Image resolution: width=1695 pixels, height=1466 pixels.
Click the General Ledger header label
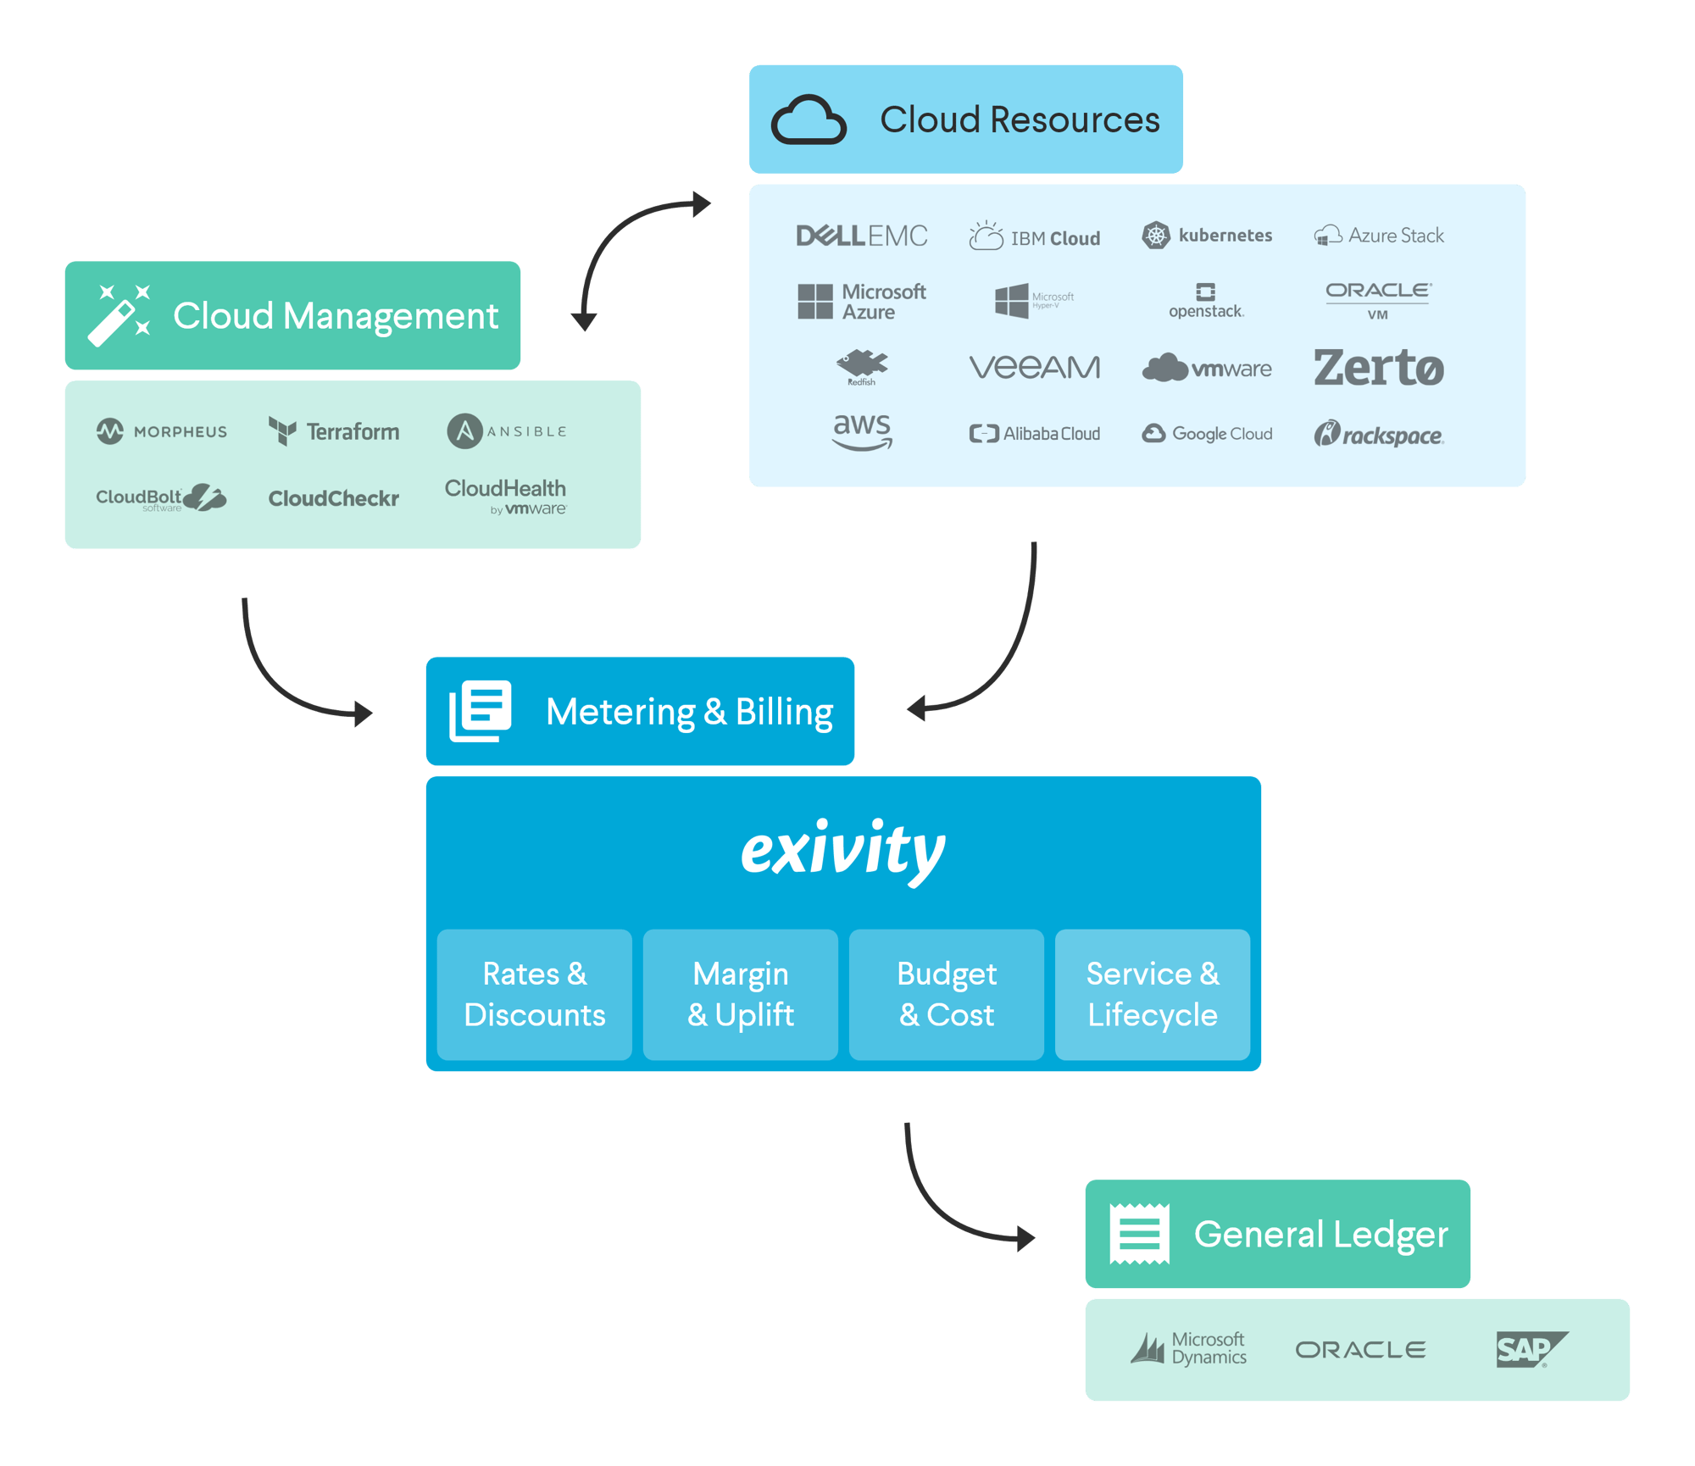[1320, 1235]
